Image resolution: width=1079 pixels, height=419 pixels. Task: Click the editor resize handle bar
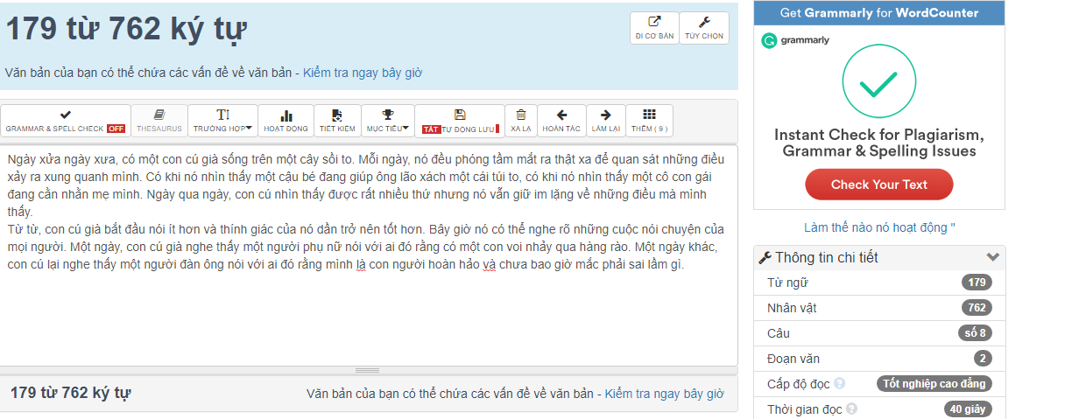(x=368, y=370)
